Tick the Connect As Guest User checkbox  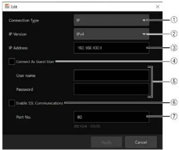12,61
